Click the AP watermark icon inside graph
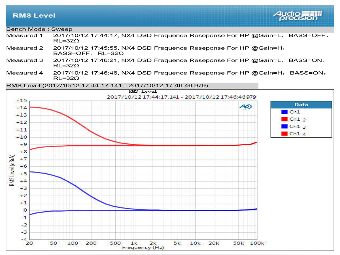Screen dimensions: 340x255 pyautogui.click(x=245, y=107)
